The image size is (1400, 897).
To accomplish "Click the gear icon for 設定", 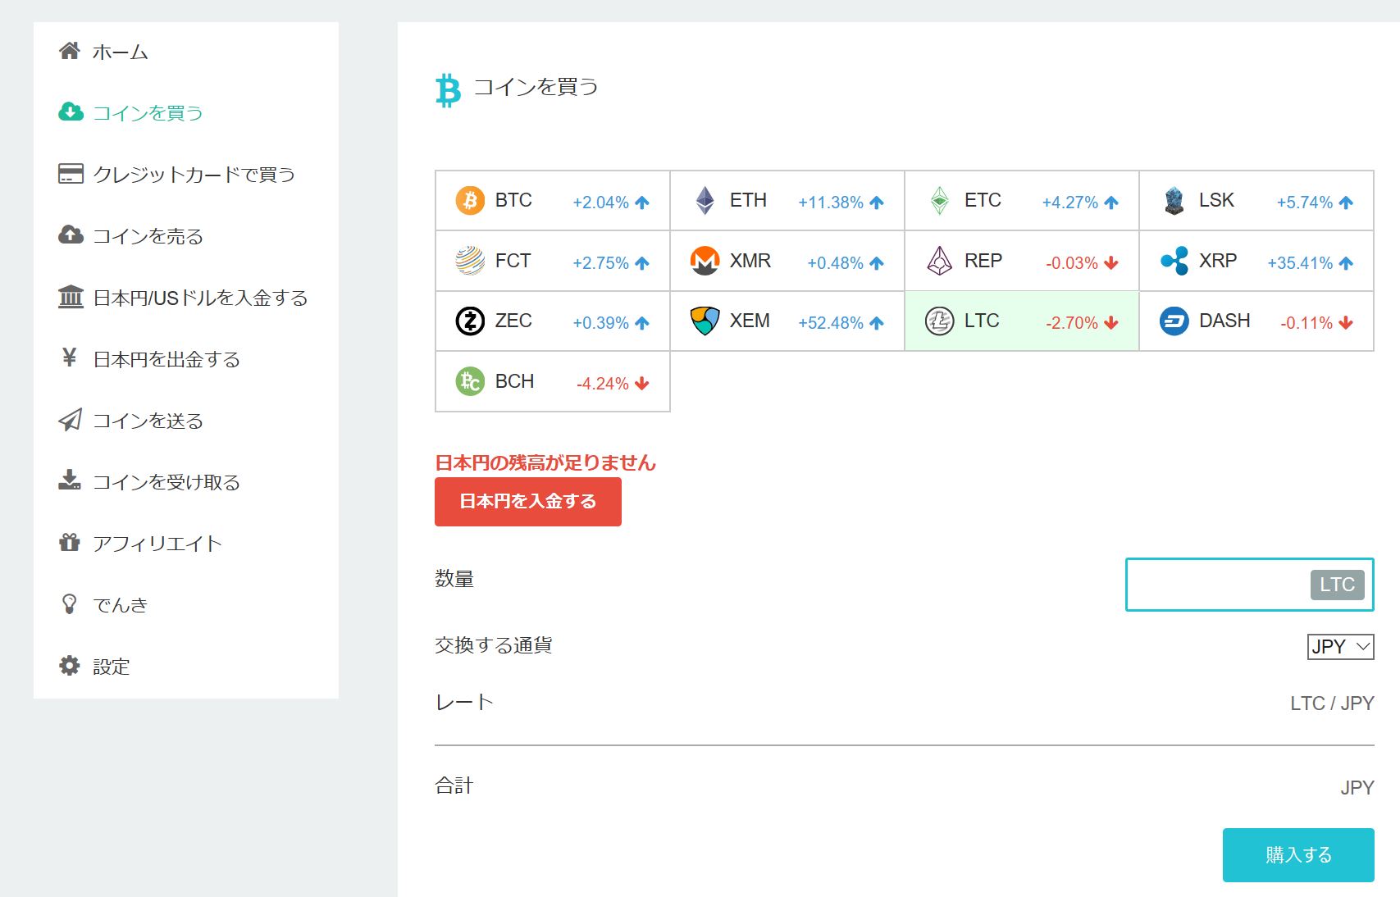I will coord(70,666).
